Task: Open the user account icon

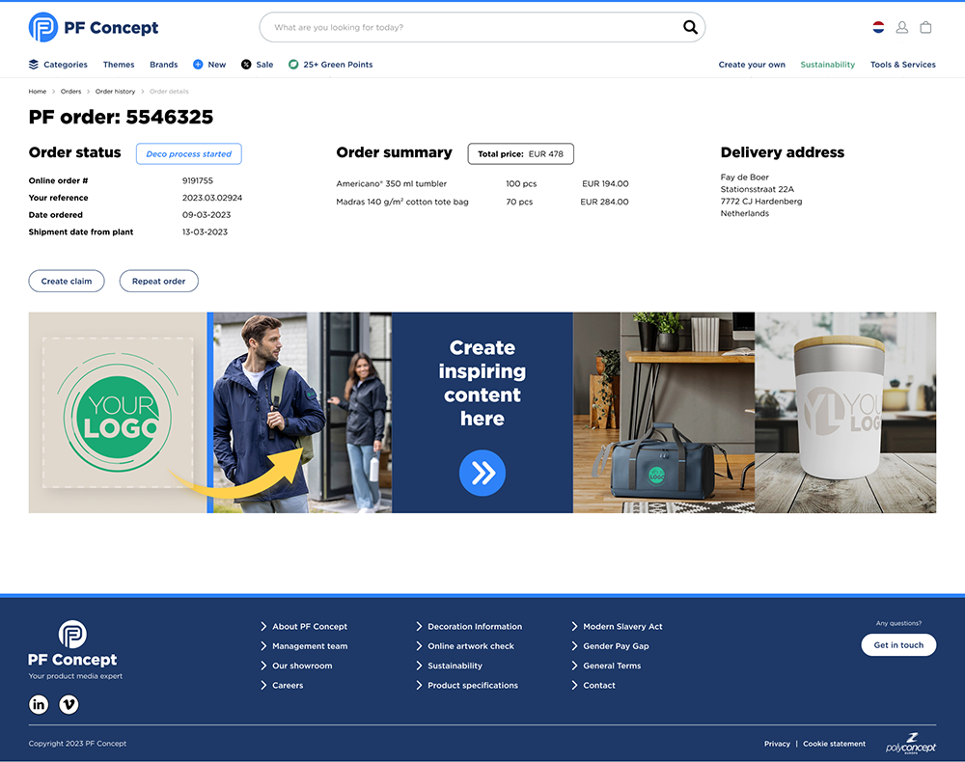Action: [901, 27]
